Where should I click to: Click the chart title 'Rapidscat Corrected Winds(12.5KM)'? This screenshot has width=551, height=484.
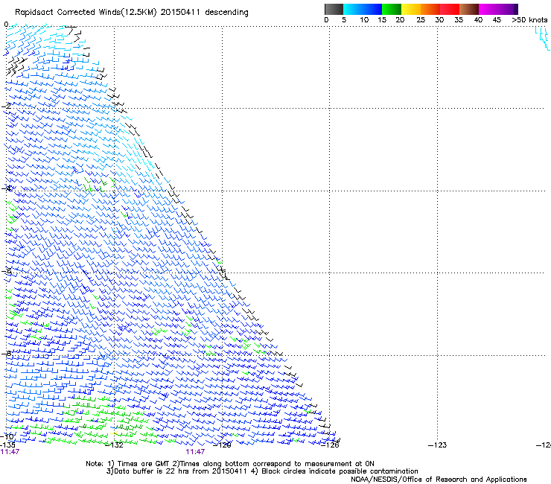(x=86, y=13)
